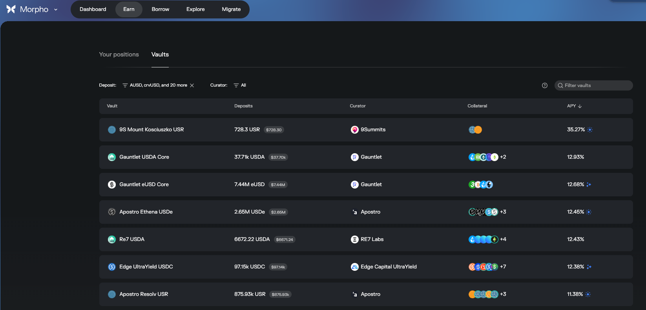Sort by APY column header
This screenshot has height=310, width=646.
coord(574,106)
